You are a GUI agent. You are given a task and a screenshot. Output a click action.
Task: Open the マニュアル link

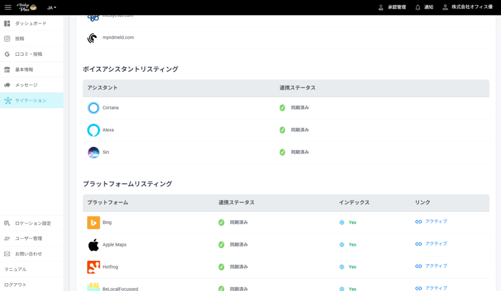pyautogui.click(x=15, y=269)
